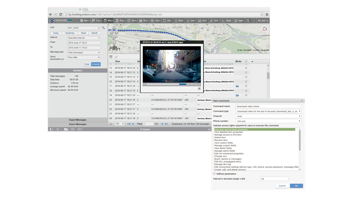
Task: Bookmark page with the star icon
Action: coord(262,14)
